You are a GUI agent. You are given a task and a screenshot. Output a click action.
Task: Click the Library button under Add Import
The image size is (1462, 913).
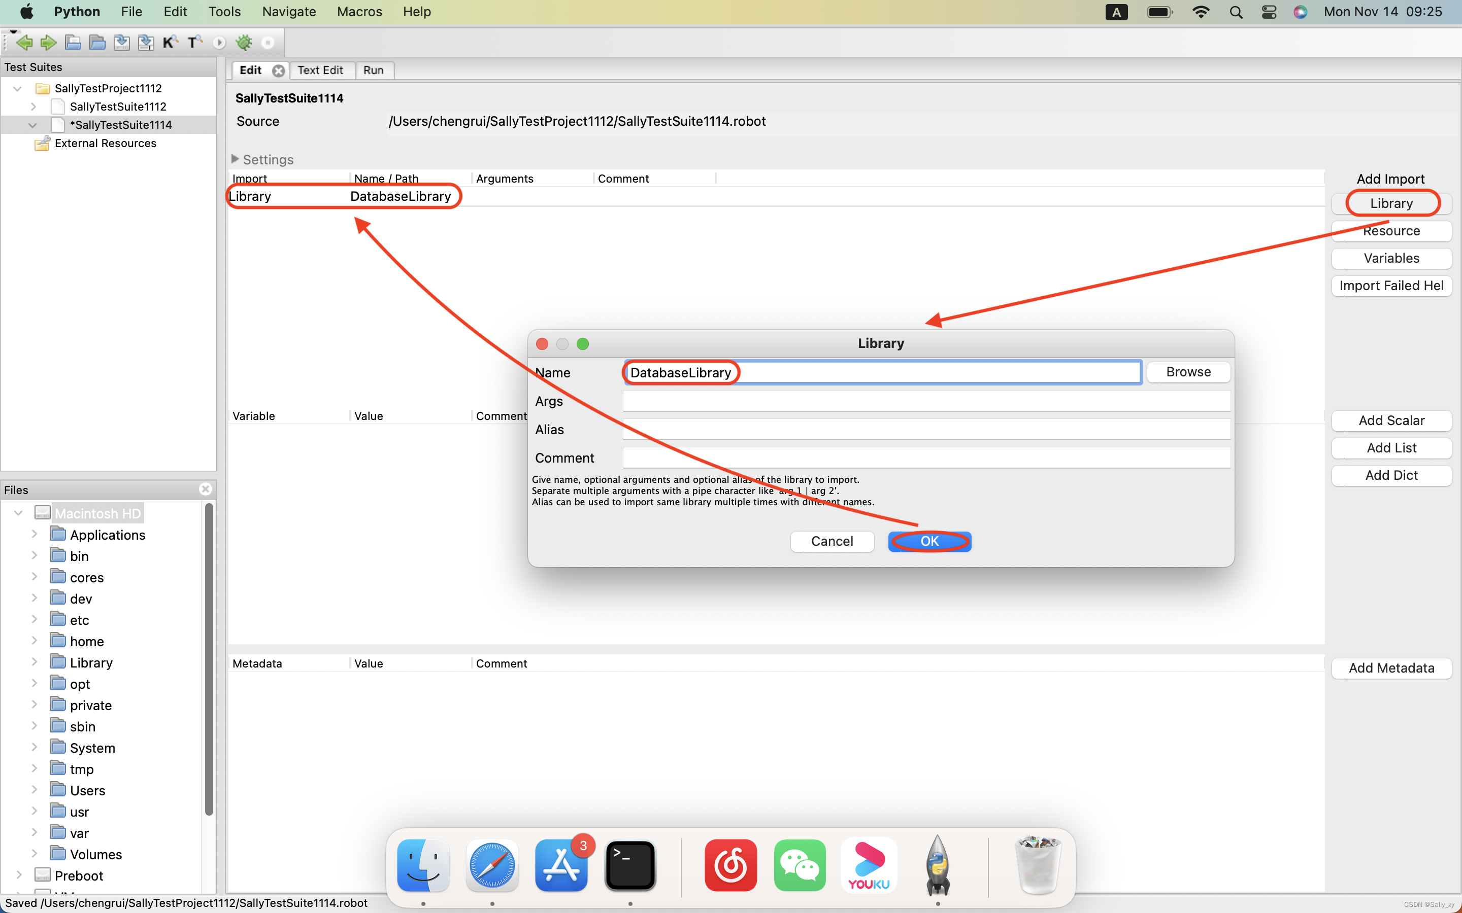tap(1390, 203)
